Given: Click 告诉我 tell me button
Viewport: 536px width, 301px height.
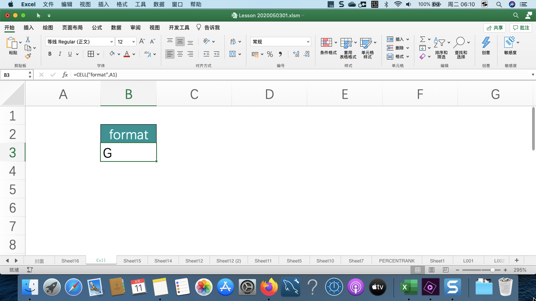Looking at the screenshot, I should pos(208,27).
